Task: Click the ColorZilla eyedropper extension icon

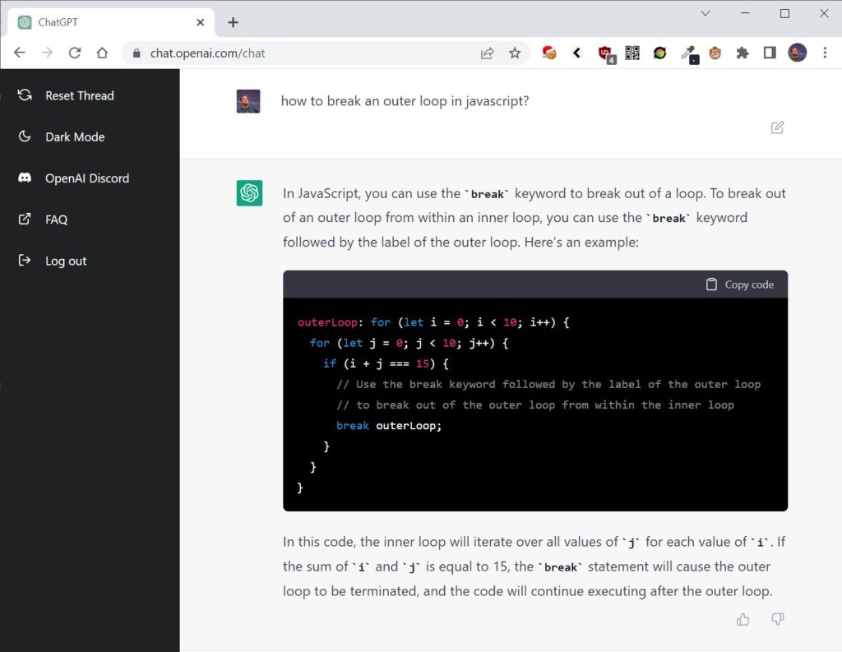Action: 688,52
